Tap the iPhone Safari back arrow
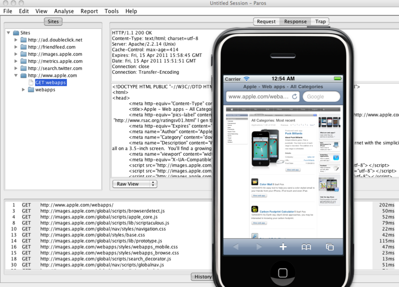The width and height of the screenshot is (399, 287). (235, 247)
